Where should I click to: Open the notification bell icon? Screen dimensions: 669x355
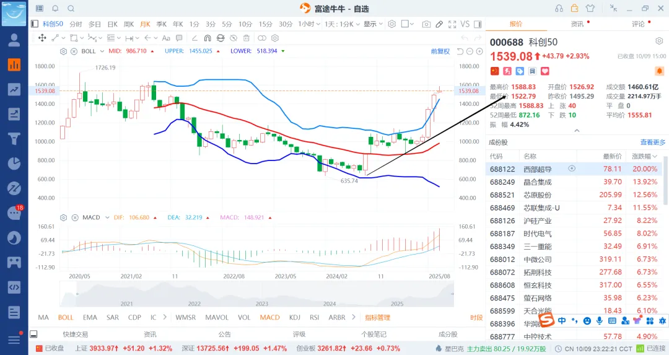(x=55, y=8)
